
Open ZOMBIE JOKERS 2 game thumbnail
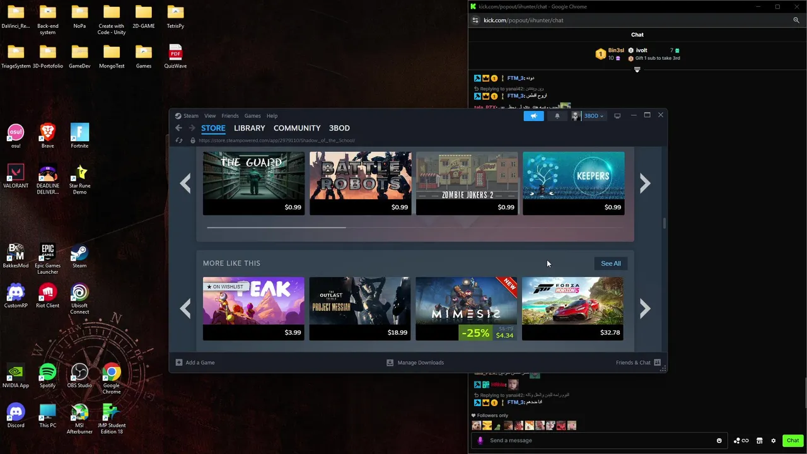click(467, 183)
